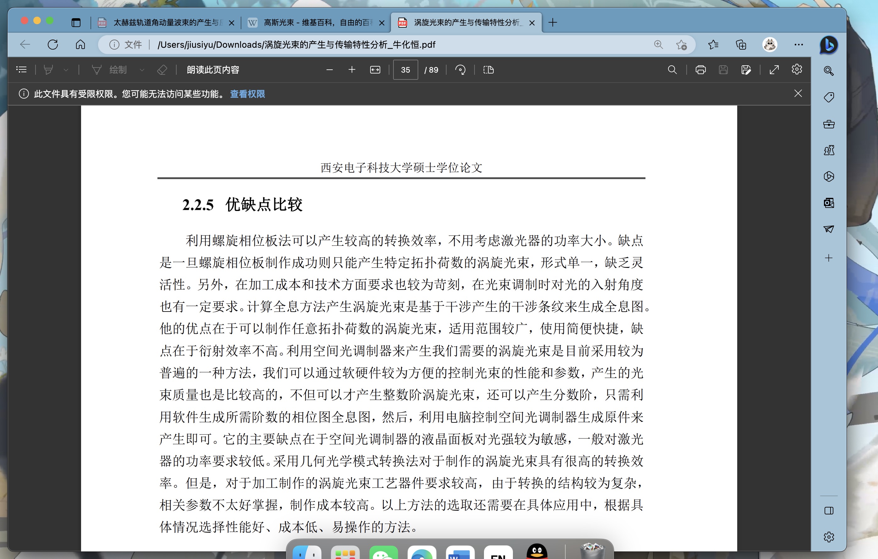Expand the draw tool dropdown arrow
This screenshot has height=559, width=878.
pos(142,70)
